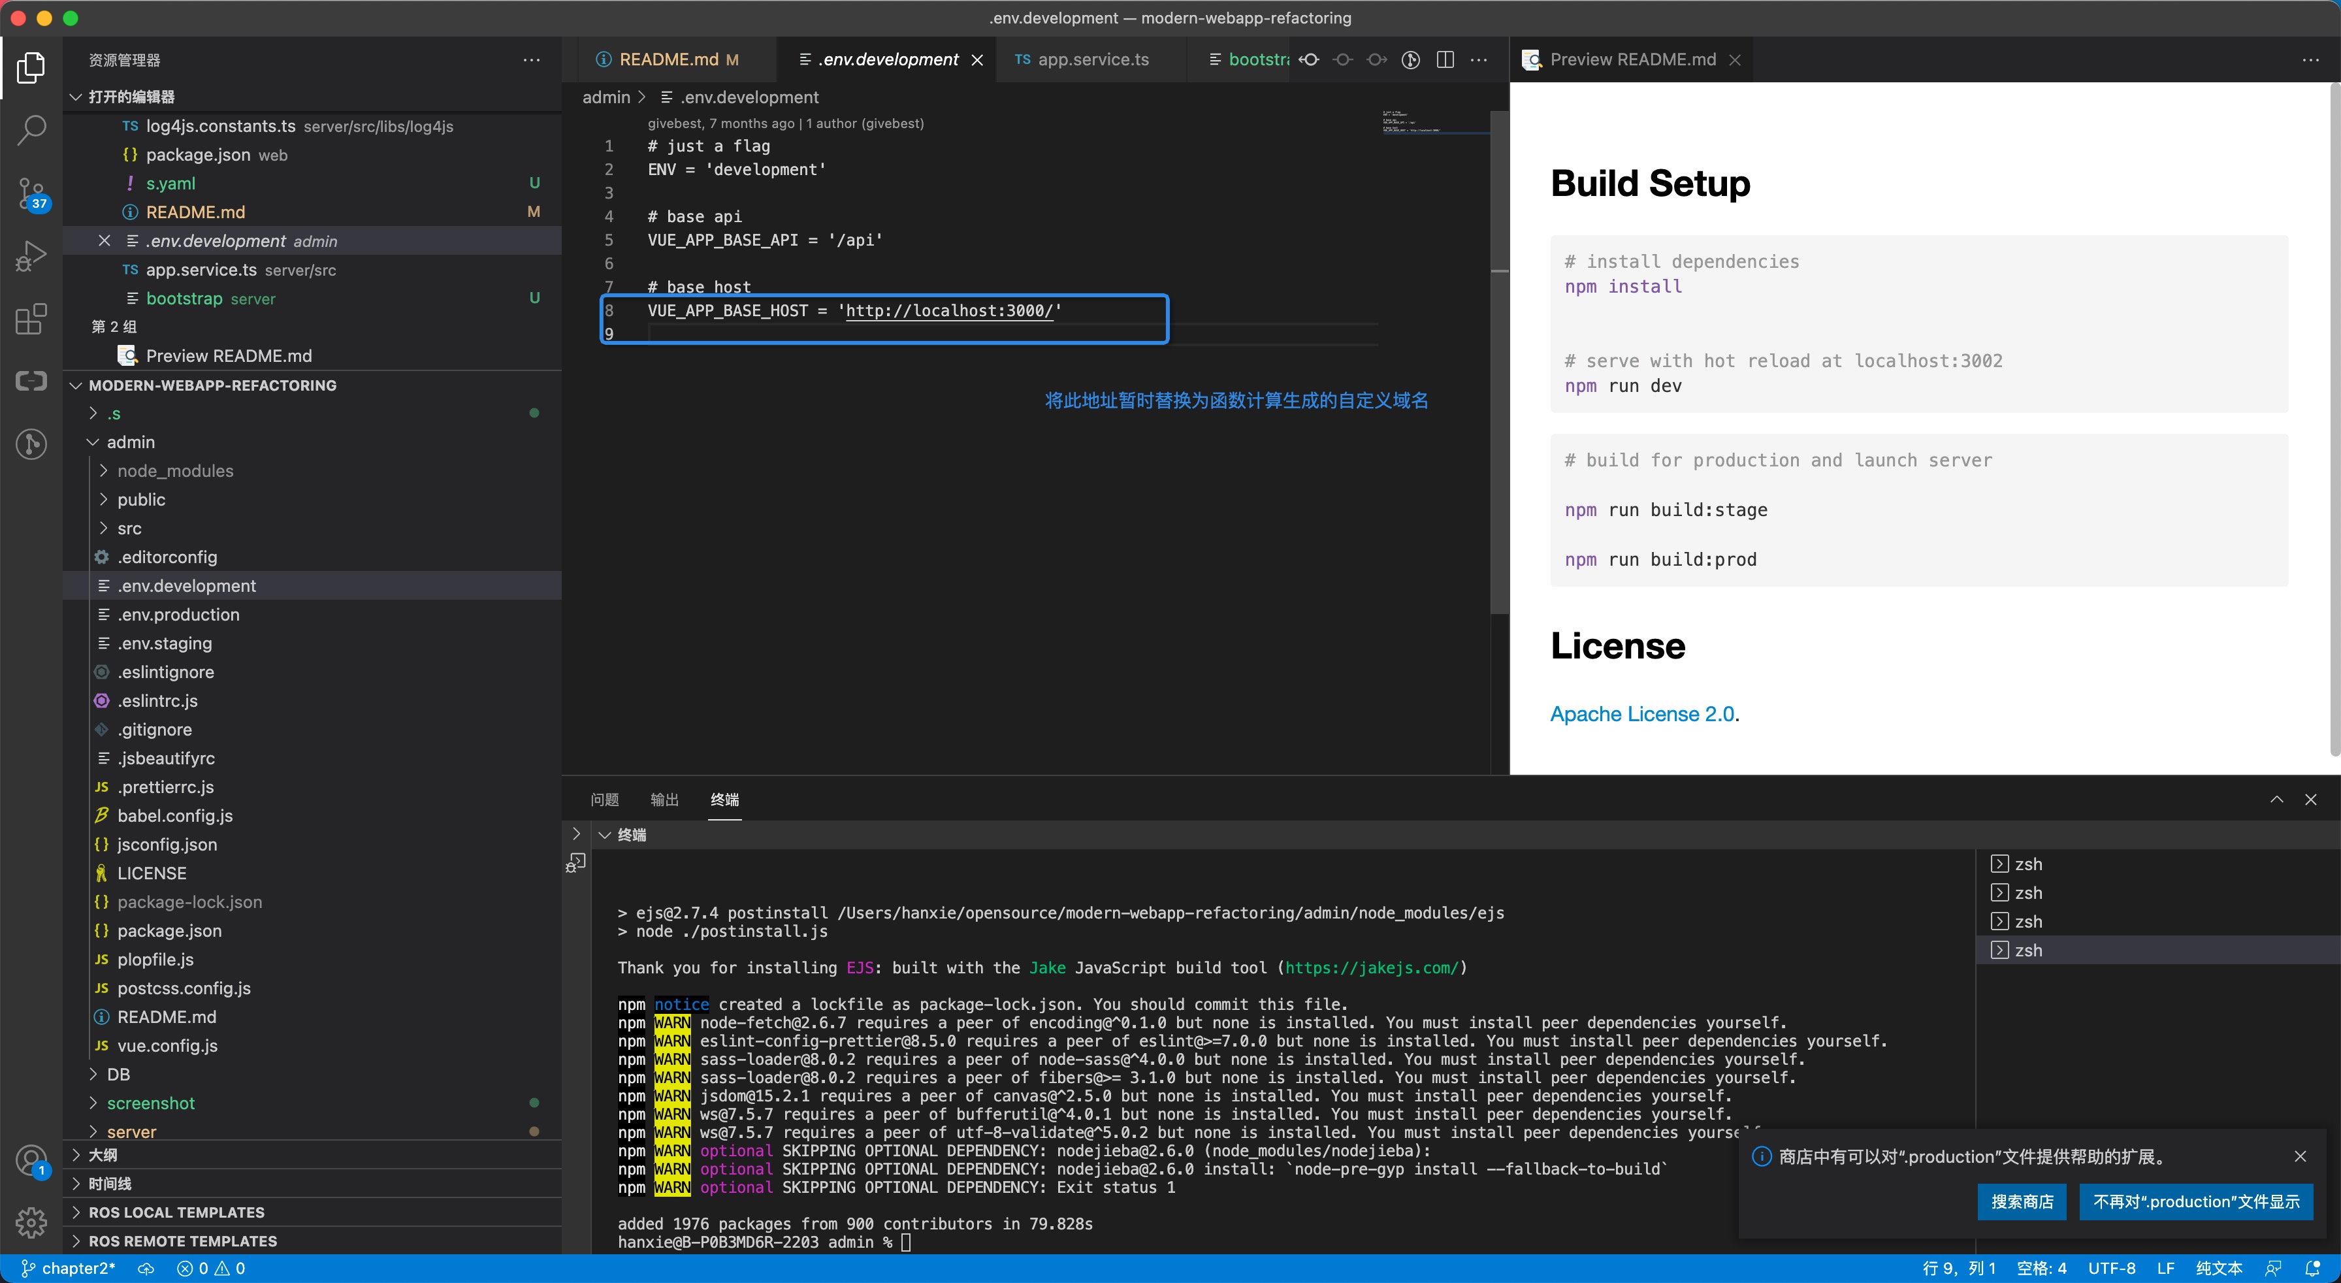
Task: Toggle the terminal list side chevron
Action: (576, 833)
